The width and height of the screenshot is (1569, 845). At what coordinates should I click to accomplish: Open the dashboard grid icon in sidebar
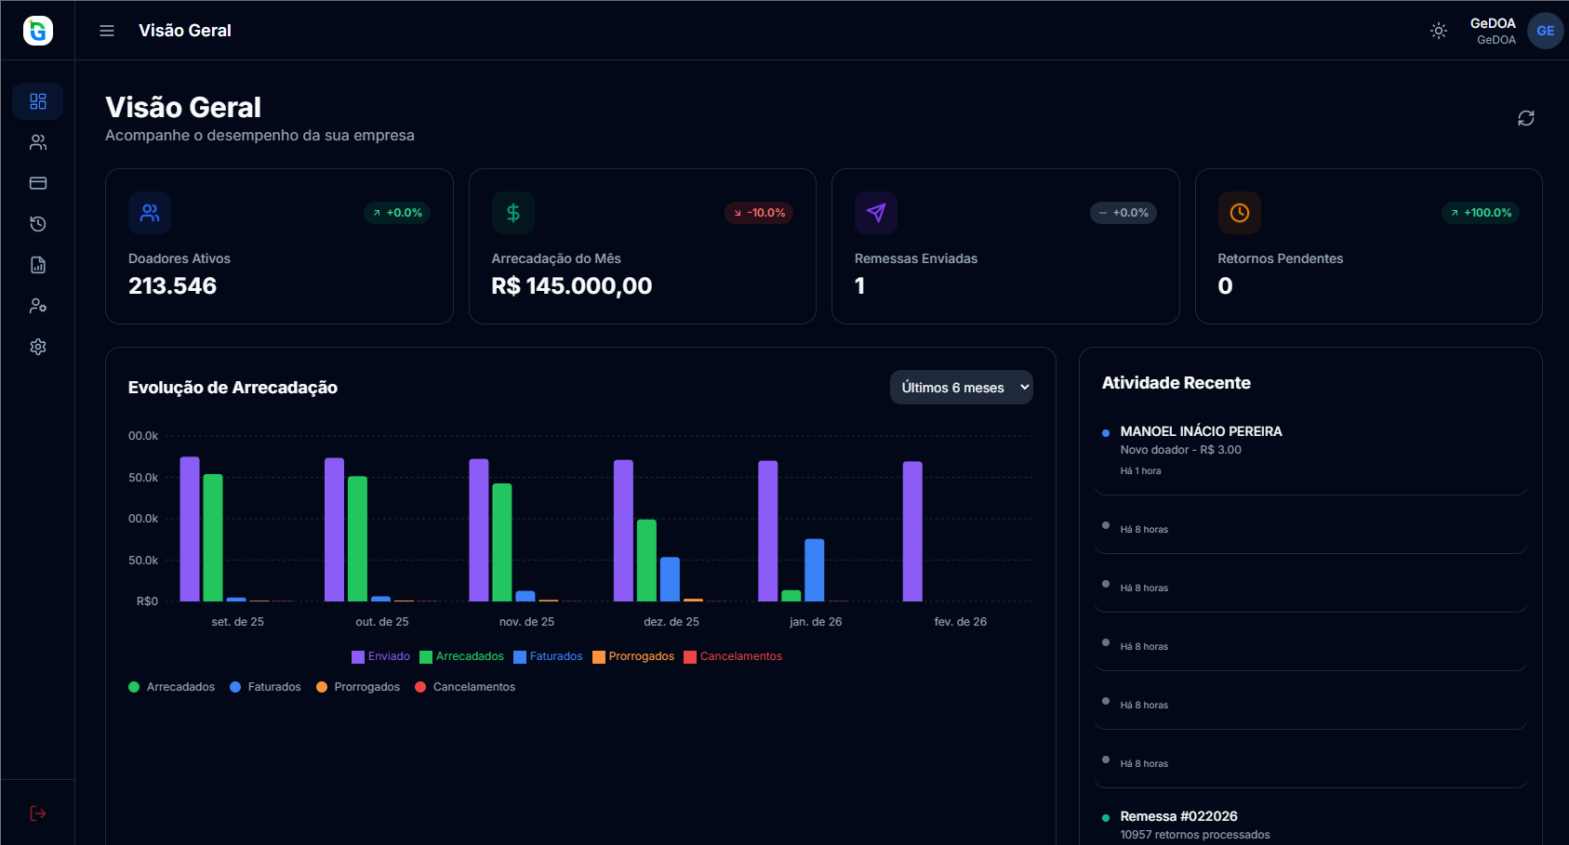[38, 101]
